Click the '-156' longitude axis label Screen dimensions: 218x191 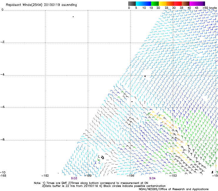point(131,176)
